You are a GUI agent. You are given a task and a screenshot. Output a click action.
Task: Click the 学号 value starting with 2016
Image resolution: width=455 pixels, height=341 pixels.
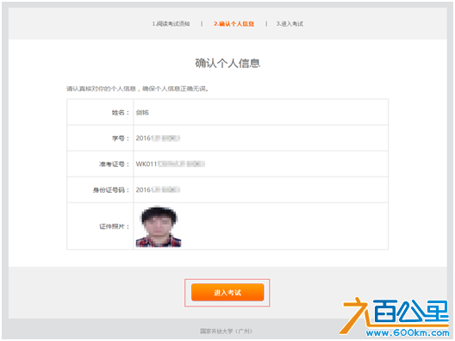point(158,138)
